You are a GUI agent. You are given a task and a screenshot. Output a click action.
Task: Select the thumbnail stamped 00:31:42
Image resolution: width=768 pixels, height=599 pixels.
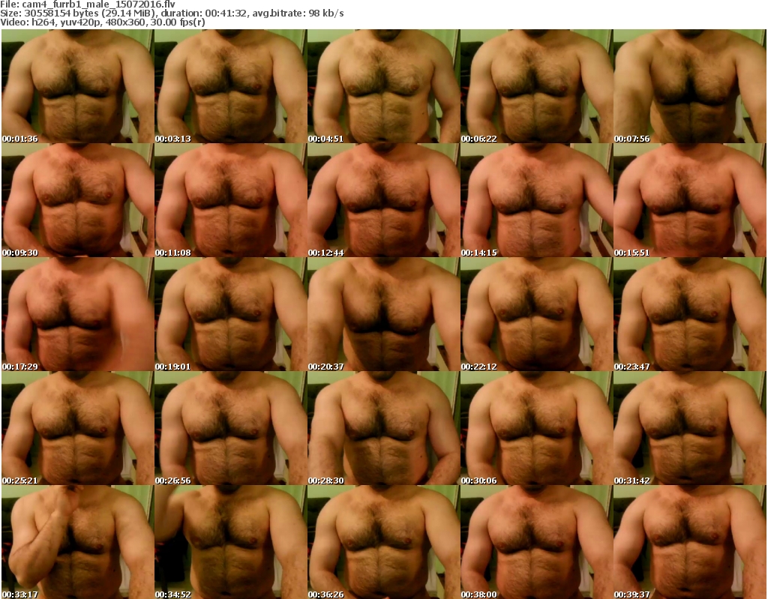690,428
